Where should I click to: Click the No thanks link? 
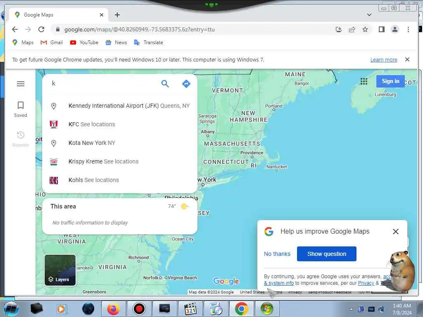click(277, 254)
